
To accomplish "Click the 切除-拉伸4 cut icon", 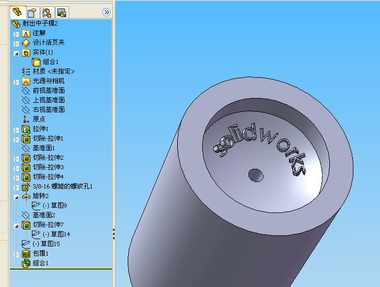I will pos(26,177).
